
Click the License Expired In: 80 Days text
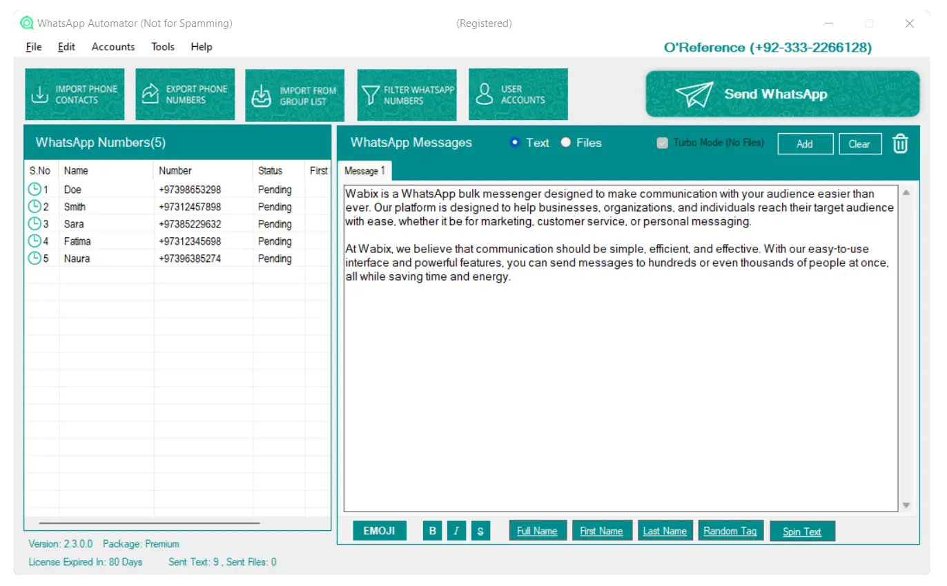[x=86, y=562]
